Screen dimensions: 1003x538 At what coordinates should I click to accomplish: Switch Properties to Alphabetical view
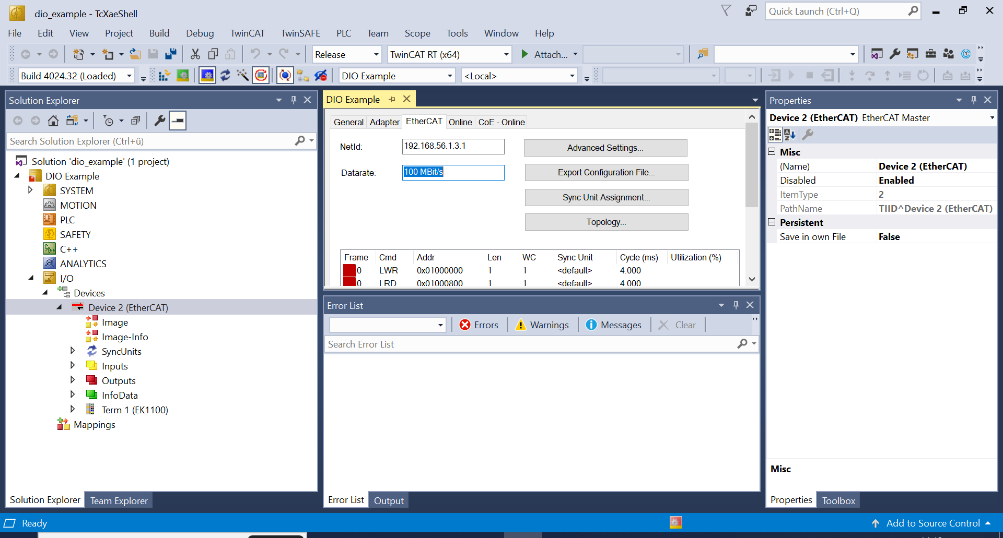[x=790, y=135]
